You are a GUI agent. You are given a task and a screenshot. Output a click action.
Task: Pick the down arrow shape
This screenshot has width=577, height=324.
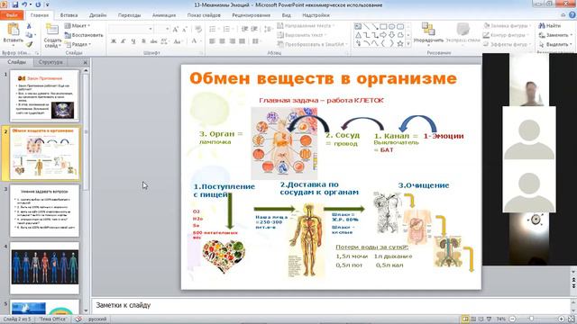[392, 35]
